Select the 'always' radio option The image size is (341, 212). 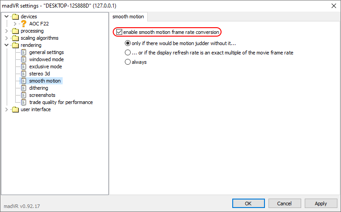pyautogui.click(x=128, y=62)
